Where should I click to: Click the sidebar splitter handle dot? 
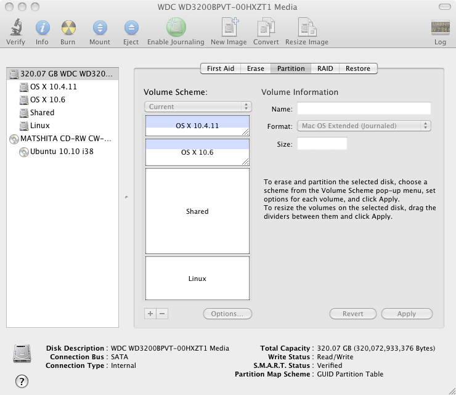click(x=126, y=197)
